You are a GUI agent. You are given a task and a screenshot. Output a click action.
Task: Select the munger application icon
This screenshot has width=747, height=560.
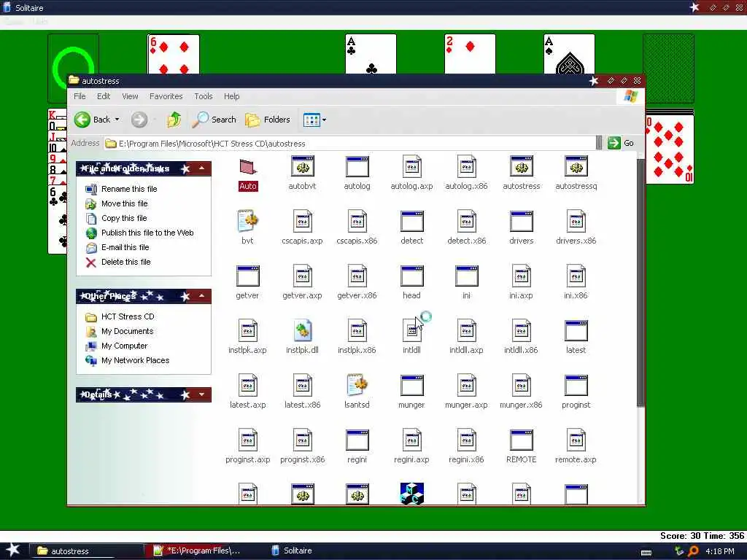coord(412,385)
